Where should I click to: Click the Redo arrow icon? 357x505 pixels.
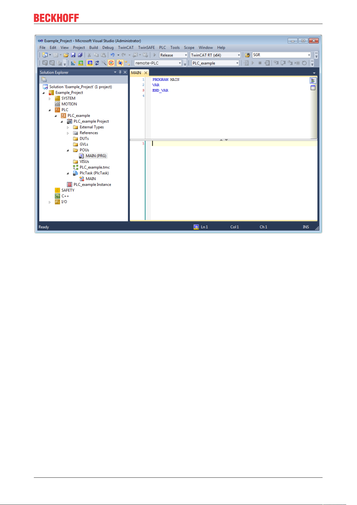tap(123, 55)
